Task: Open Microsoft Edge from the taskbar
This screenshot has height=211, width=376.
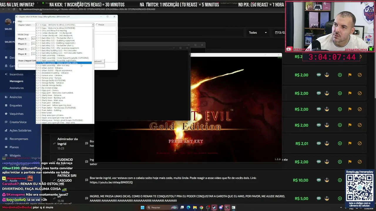Action: click(x=188, y=207)
